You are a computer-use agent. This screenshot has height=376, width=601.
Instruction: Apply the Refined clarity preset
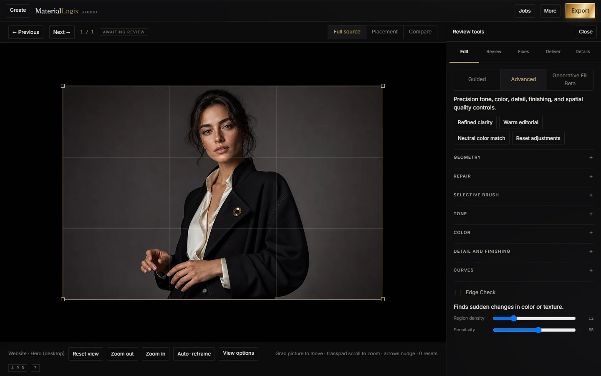475,122
